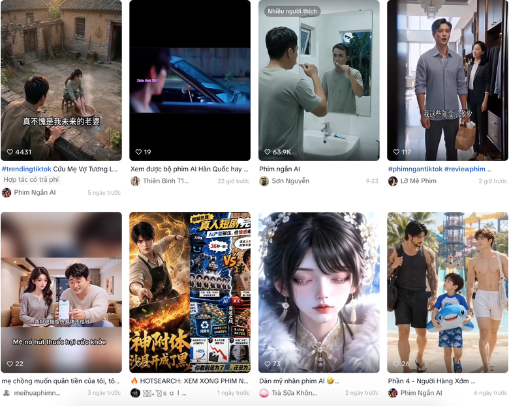
Task: Click the 4431 like count
Action: (23, 152)
